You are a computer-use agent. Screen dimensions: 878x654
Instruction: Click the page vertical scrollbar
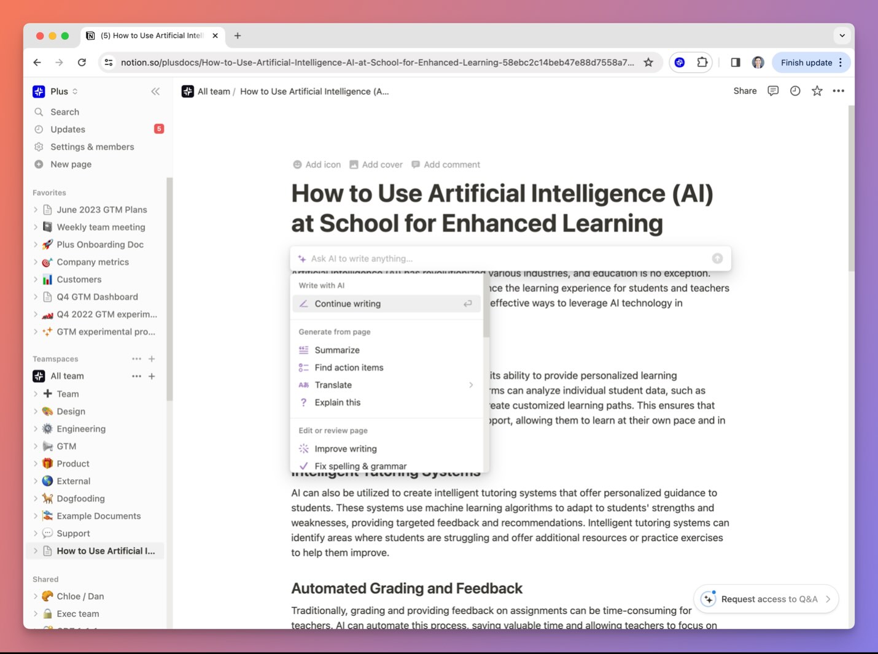[851, 187]
